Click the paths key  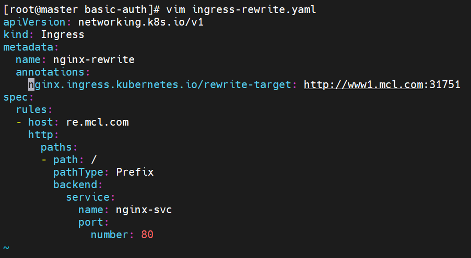[x=56, y=148]
